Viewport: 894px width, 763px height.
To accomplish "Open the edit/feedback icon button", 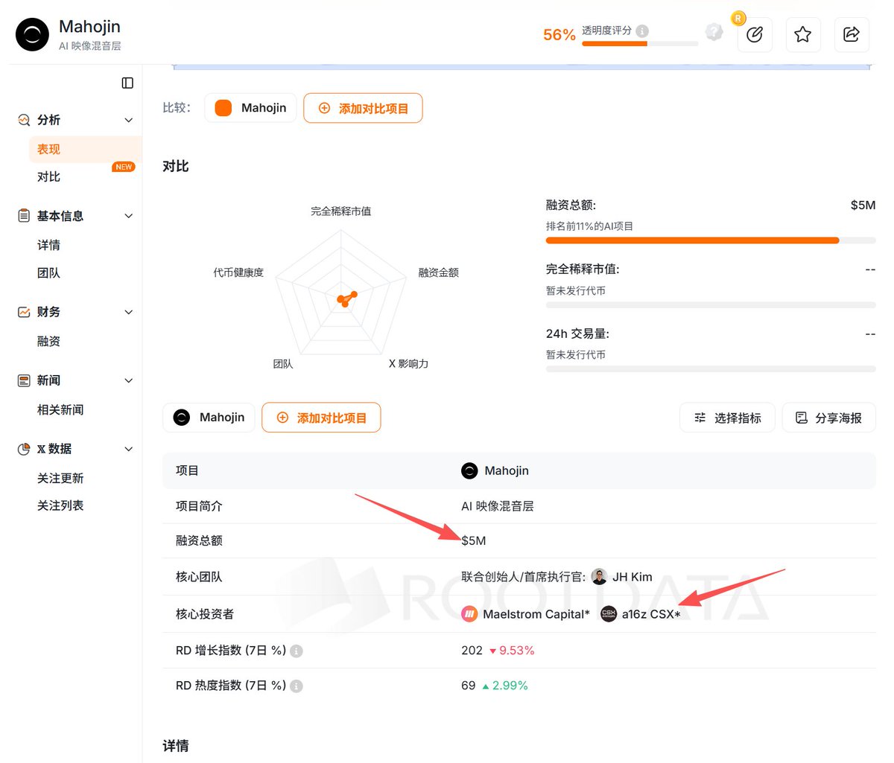I will (755, 34).
